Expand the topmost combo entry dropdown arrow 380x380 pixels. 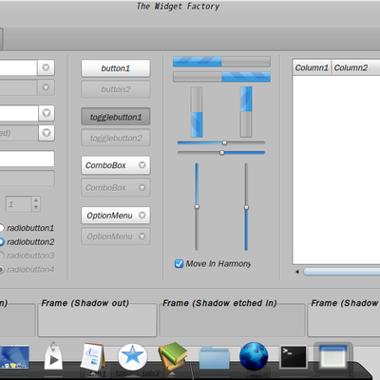click(x=46, y=67)
